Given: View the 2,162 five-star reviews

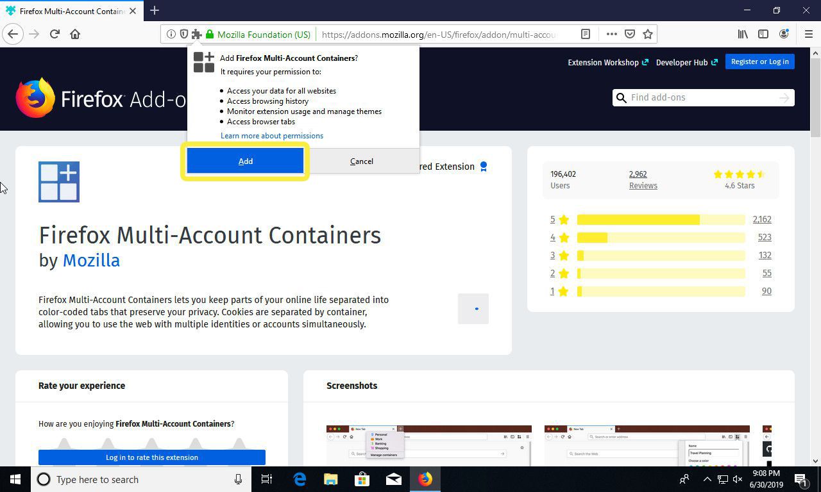Looking at the screenshot, I should (762, 219).
